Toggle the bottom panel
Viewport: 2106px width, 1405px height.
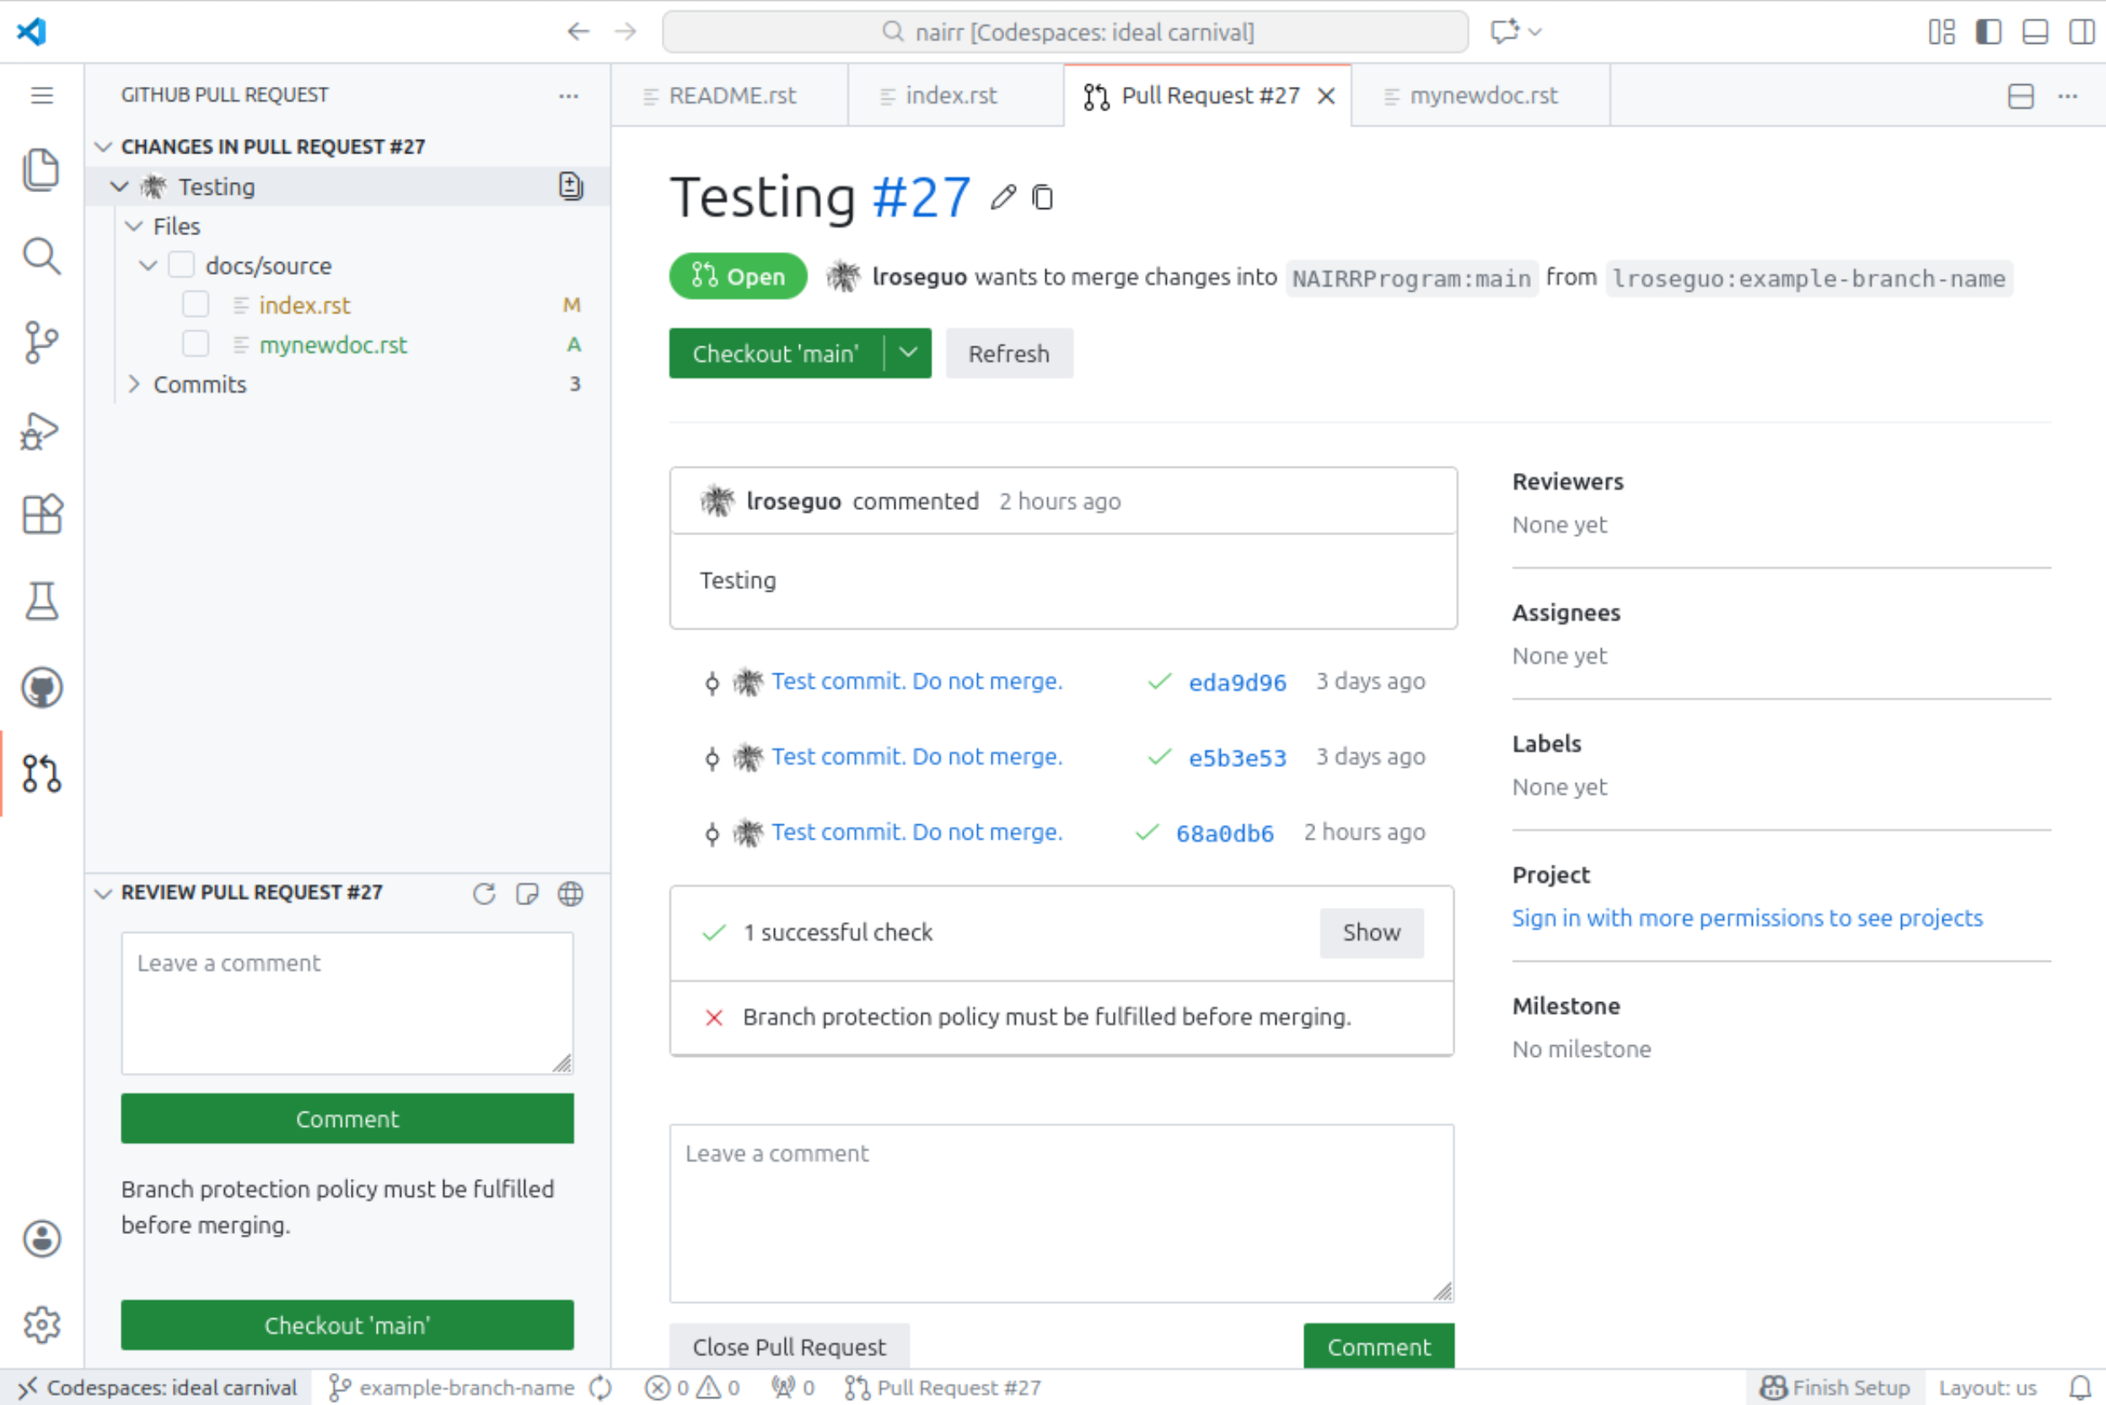pyautogui.click(x=2035, y=32)
